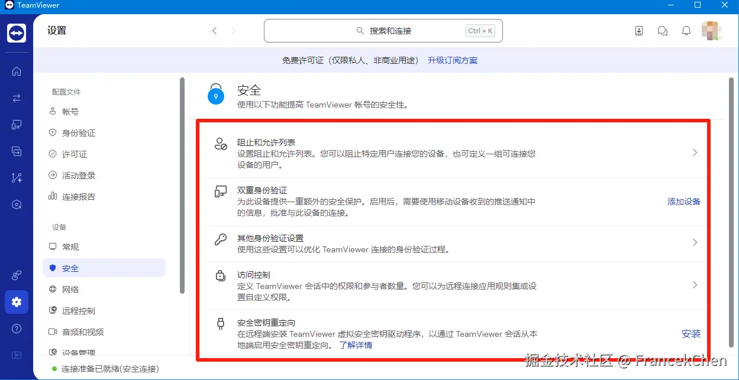Screen dimensions: 739x380
Task: Click 安装 to install key driver
Action: click(x=691, y=334)
